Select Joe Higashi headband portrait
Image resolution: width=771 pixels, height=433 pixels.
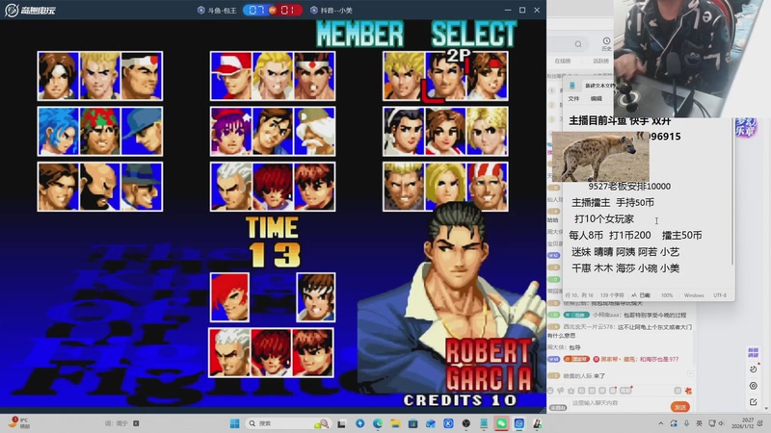(315, 76)
